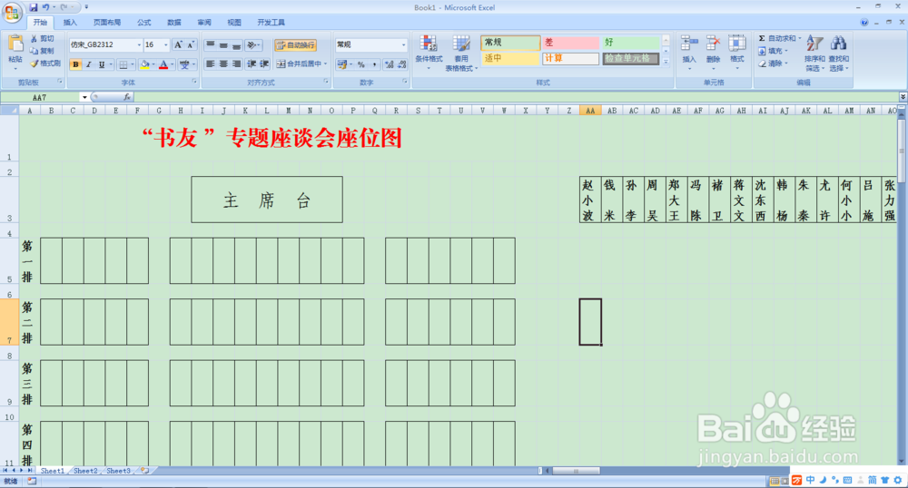This screenshot has width=908, height=488.
Task: Open the cell Format (格式) menu
Action: tap(737, 52)
